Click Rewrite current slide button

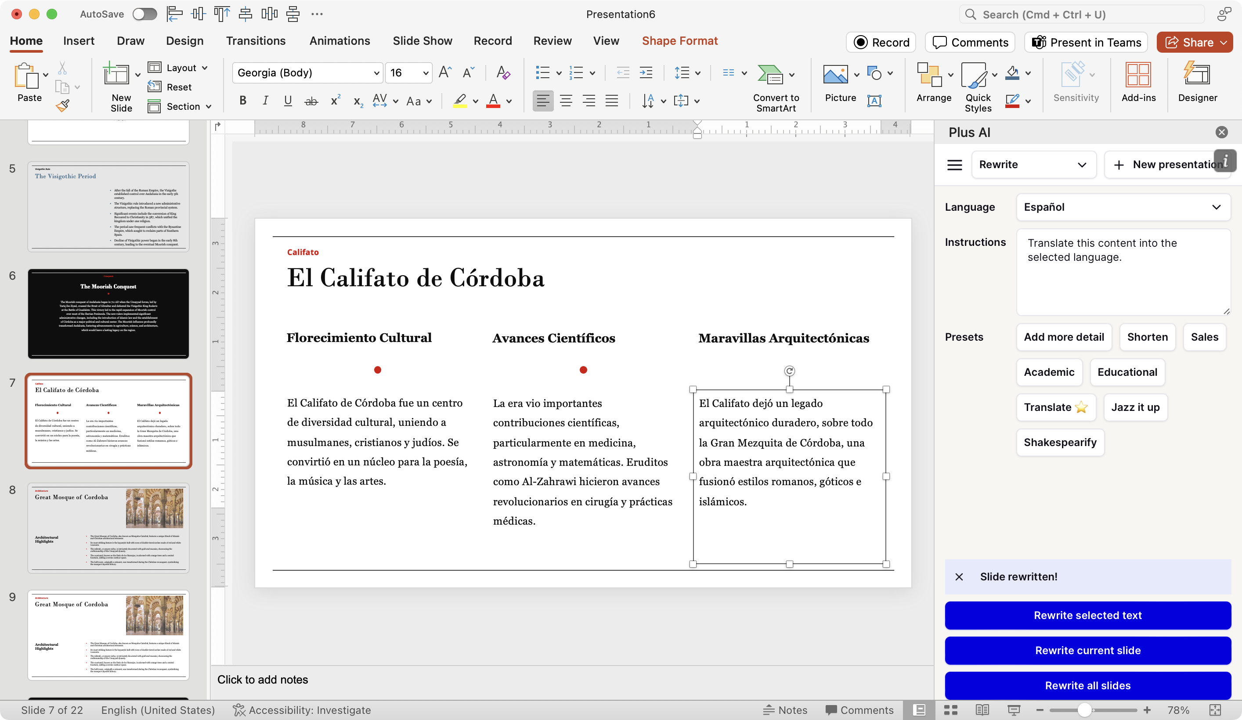click(1087, 650)
